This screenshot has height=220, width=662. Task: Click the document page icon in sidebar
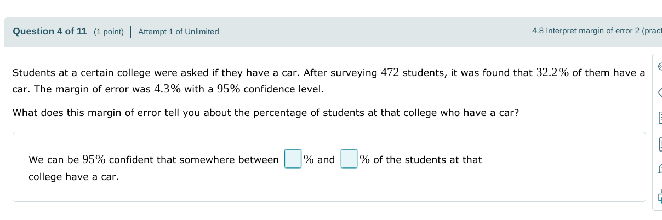[659, 145]
